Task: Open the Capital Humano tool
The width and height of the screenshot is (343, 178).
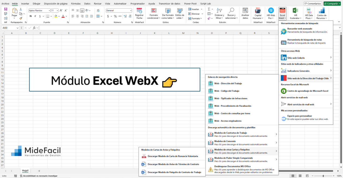Action: (x=258, y=13)
